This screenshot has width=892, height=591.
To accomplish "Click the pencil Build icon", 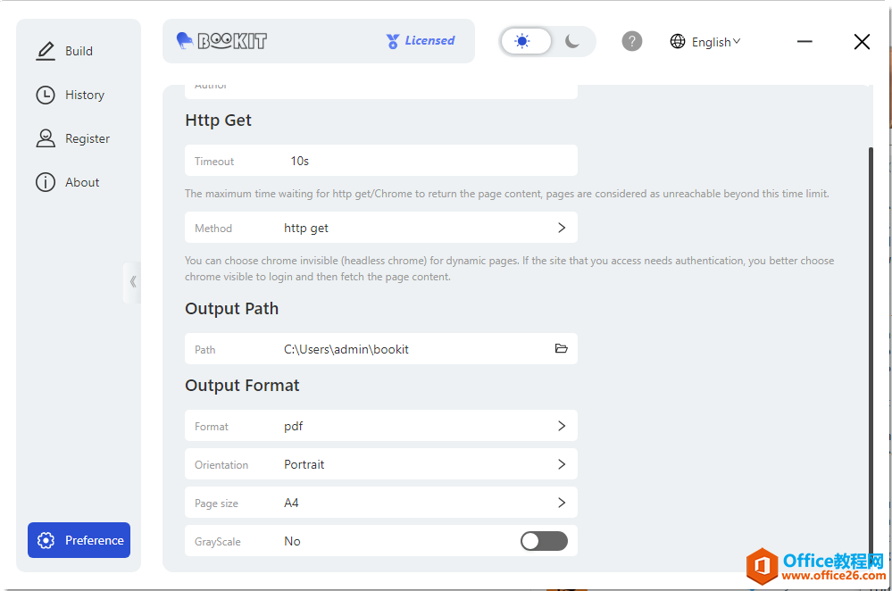I will 46,51.
